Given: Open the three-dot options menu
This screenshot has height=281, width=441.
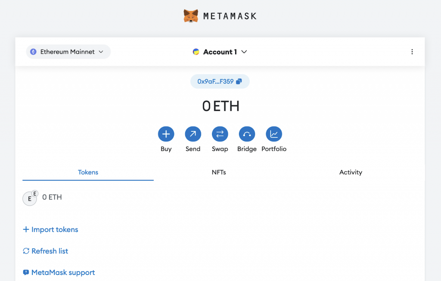Looking at the screenshot, I should coord(412,52).
